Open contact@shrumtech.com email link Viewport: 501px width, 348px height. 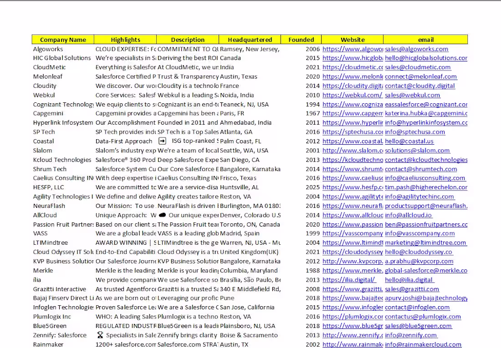point(421,169)
